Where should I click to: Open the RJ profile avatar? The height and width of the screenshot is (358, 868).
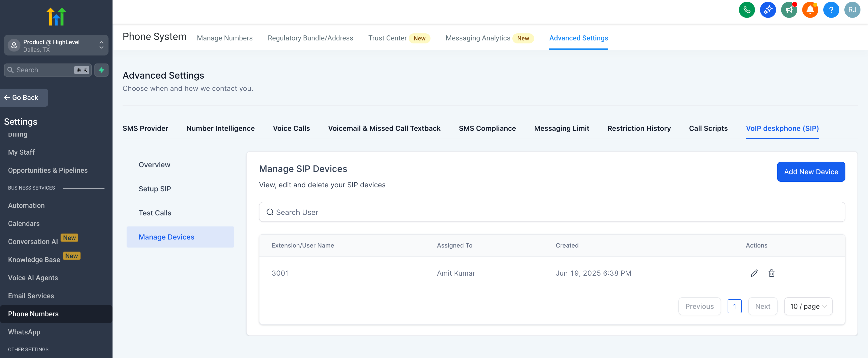coord(852,10)
